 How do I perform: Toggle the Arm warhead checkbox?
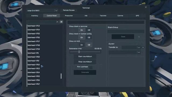coord(91,68)
